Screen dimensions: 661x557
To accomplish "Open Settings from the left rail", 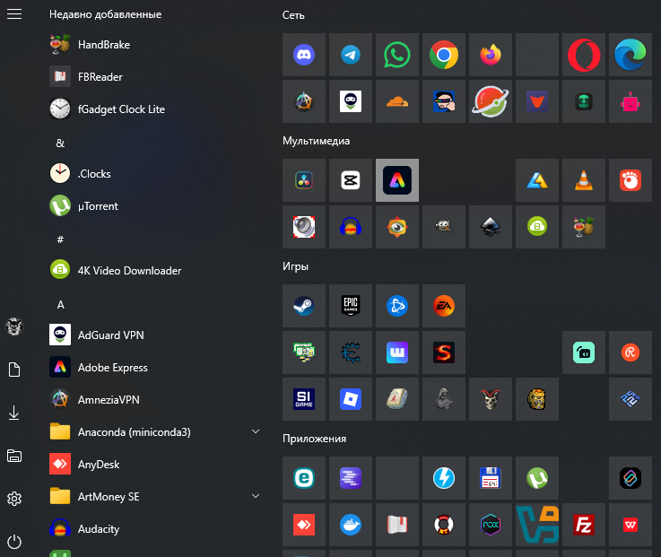I will click(14, 499).
